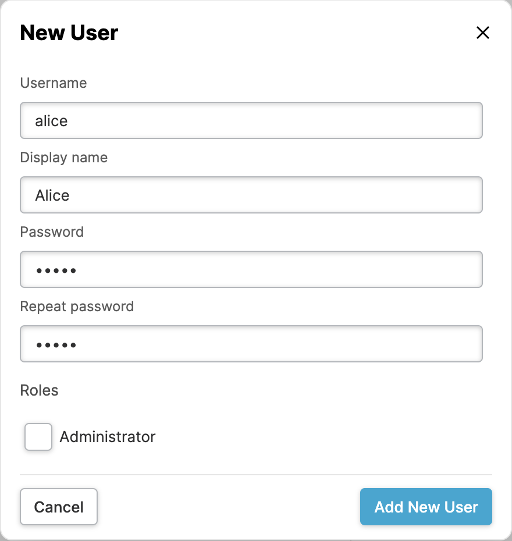Screen dimensions: 512x541
Task: Click the Roles section heading
Action: (x=39, y=390)
